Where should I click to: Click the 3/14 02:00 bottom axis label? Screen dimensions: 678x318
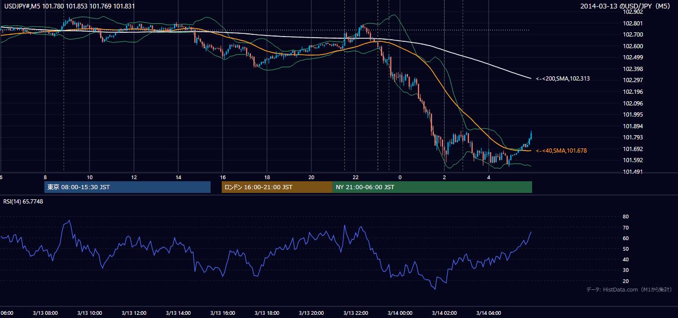coord(444,313)
